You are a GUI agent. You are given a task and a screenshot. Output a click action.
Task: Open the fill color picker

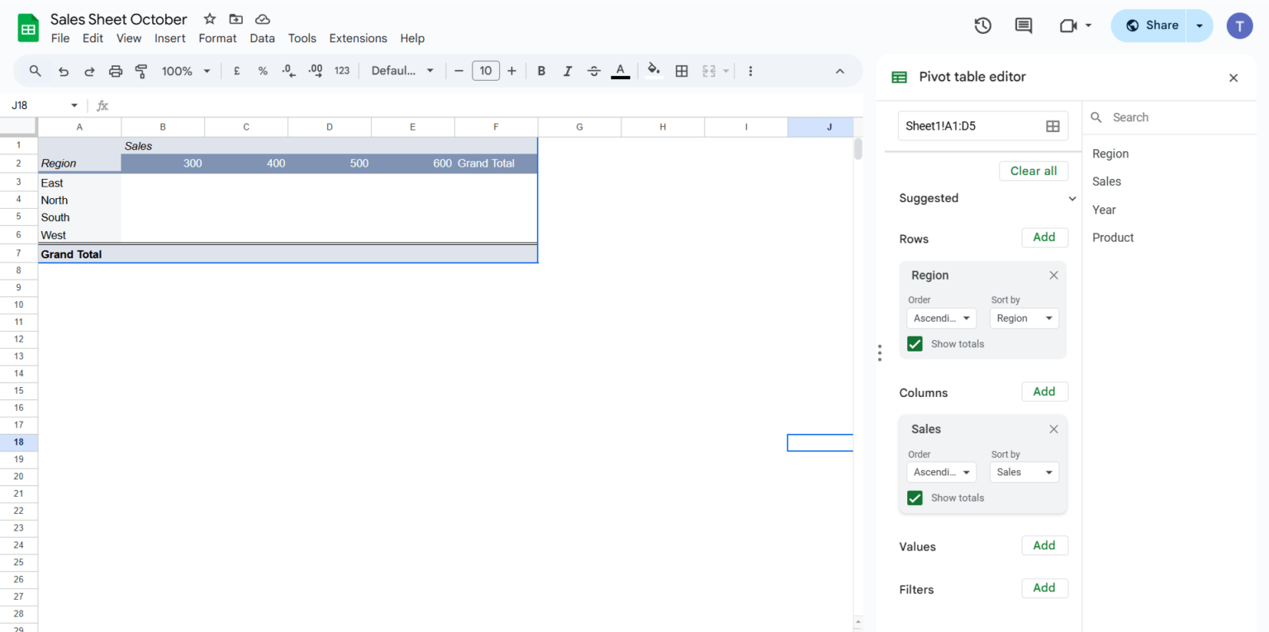(x=653, y=71)
